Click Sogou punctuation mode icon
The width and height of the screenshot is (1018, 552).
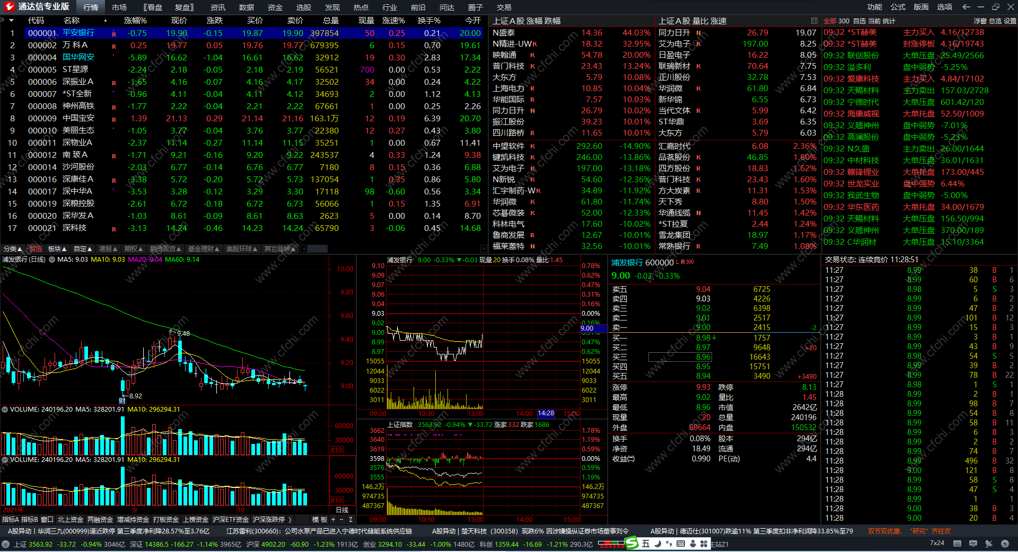(x=669, y=544)
